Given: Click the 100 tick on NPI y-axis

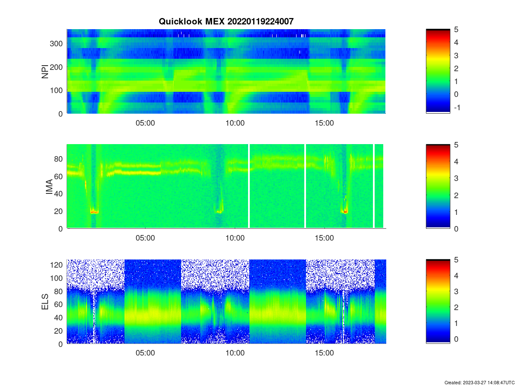Looking at the screenshot, I should point(57,90).
